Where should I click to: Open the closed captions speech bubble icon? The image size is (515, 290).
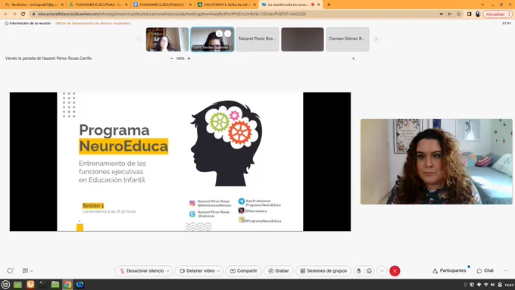[x=25, y=270]
